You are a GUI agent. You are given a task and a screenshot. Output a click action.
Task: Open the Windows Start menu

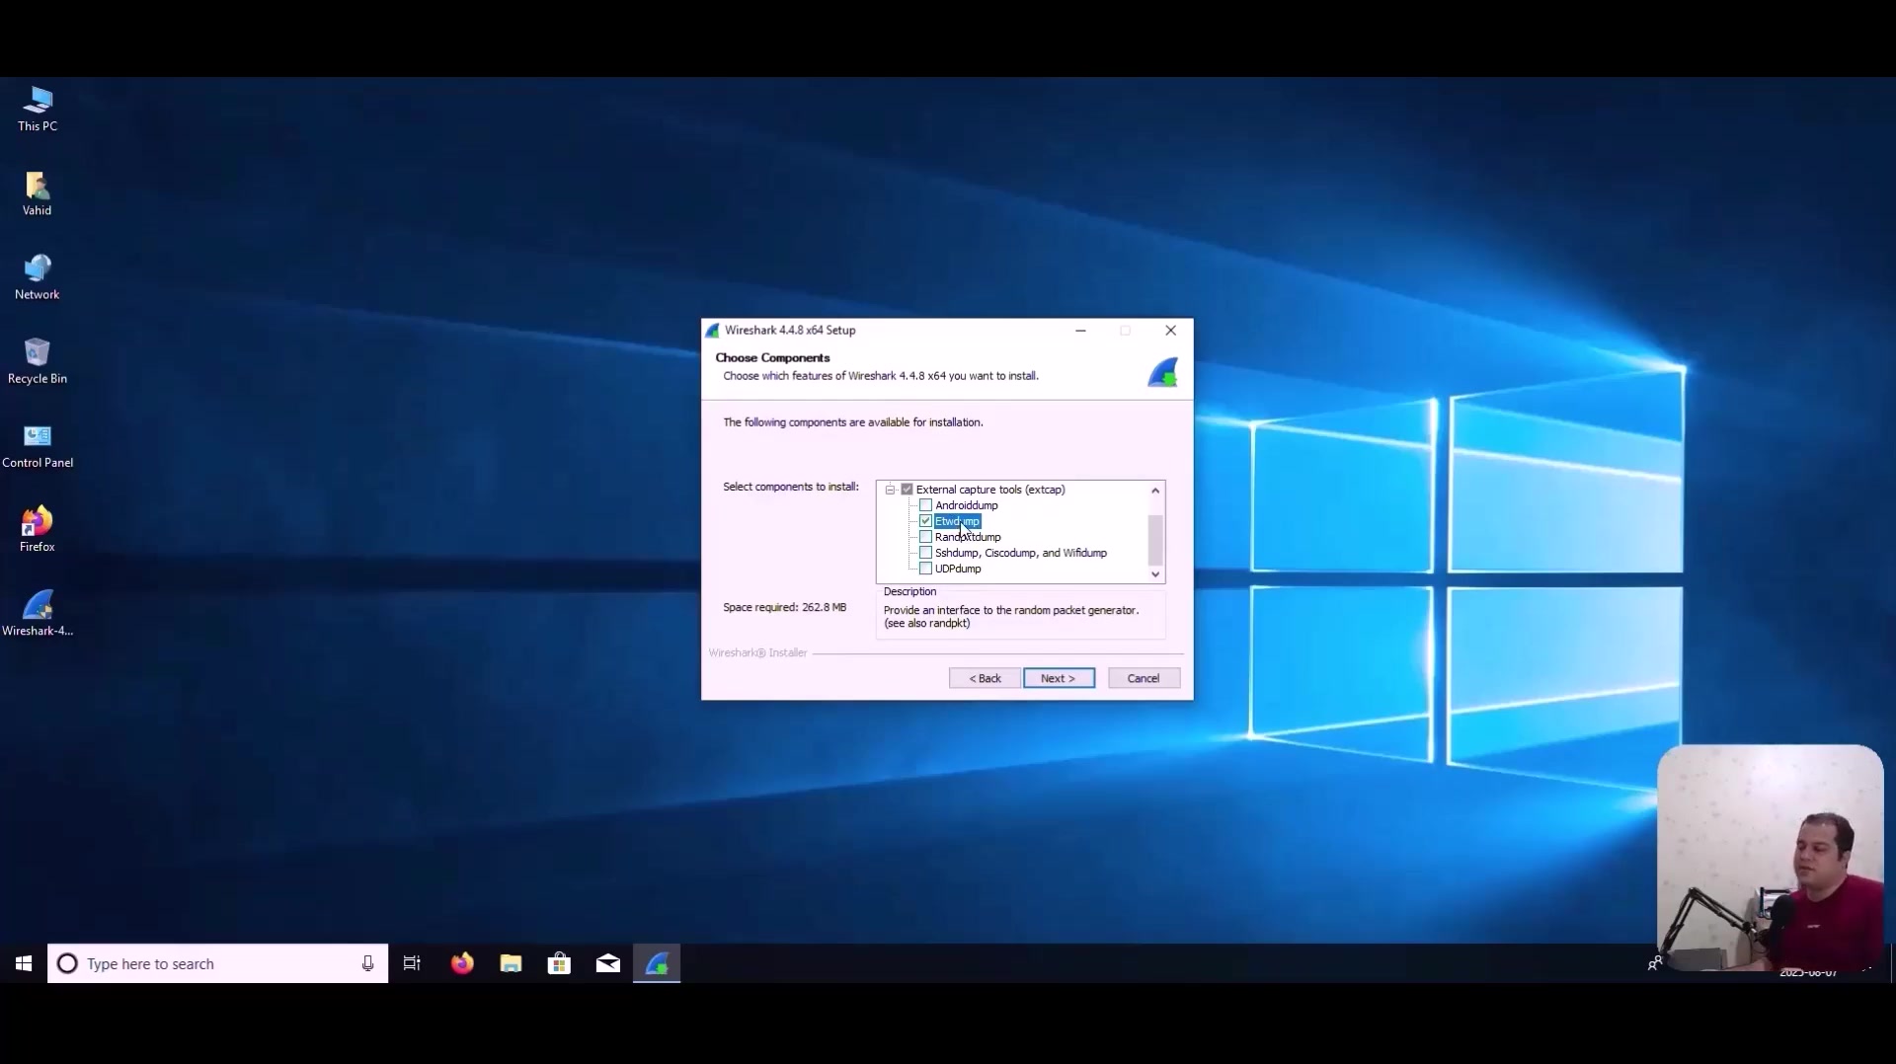coord(24,963)
